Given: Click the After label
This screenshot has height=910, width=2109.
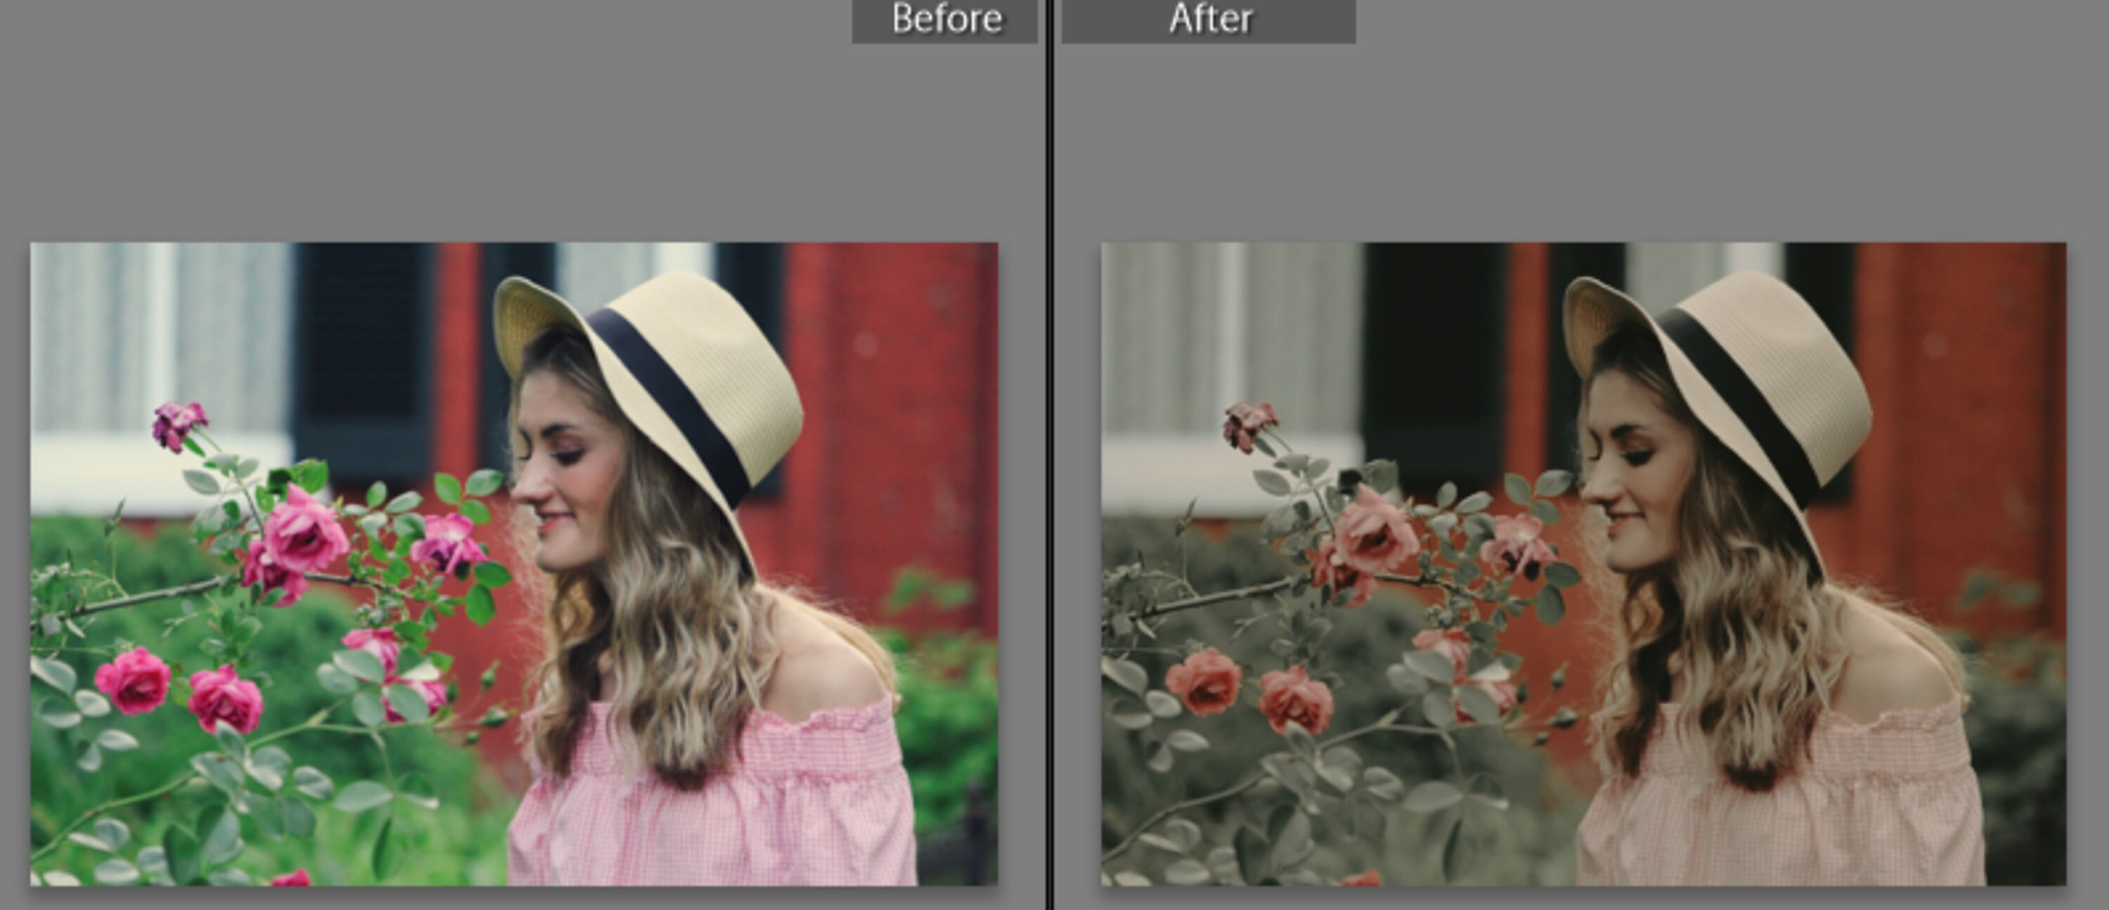Looking at the screenshot, I should [1209, 20].
